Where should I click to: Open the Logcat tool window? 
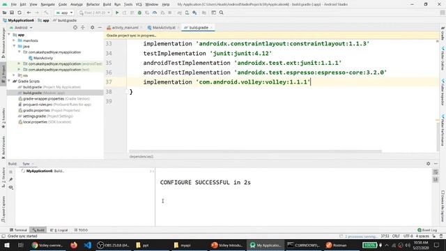click(x=59, y=230)
